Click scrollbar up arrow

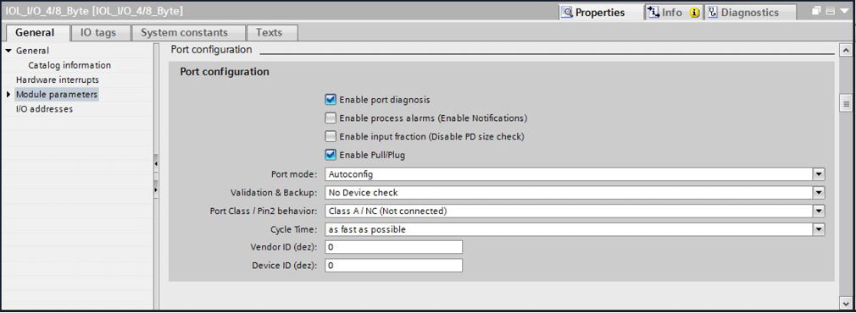point(846,50)
